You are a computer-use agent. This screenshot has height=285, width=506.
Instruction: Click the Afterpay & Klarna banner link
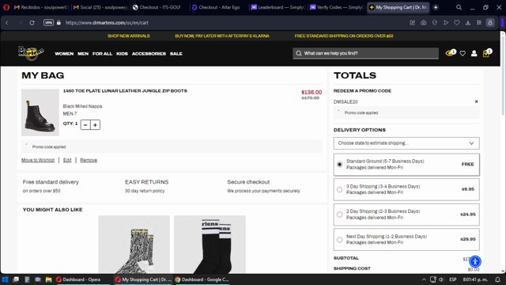(x=222, y=36)
